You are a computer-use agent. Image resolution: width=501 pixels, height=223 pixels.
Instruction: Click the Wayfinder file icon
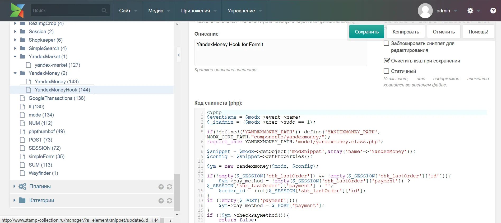(22, 173)
